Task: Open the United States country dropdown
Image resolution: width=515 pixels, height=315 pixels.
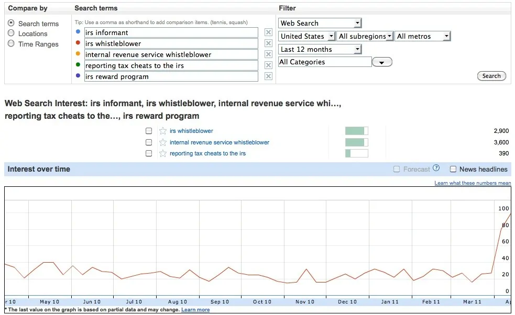Action: [x=307, y=36]
